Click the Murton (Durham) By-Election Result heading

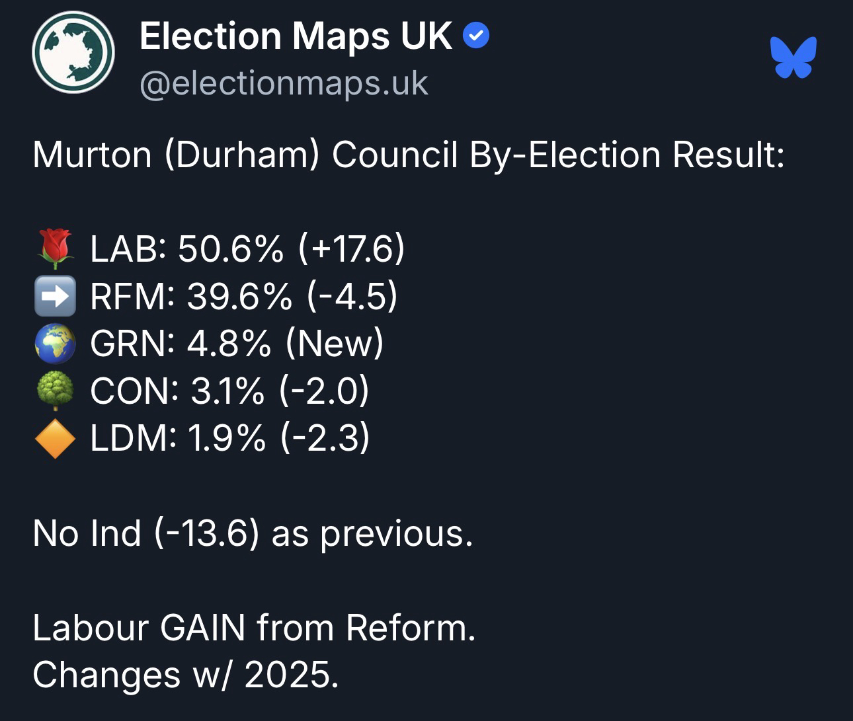pyautogui.click(x=408, y=155)
